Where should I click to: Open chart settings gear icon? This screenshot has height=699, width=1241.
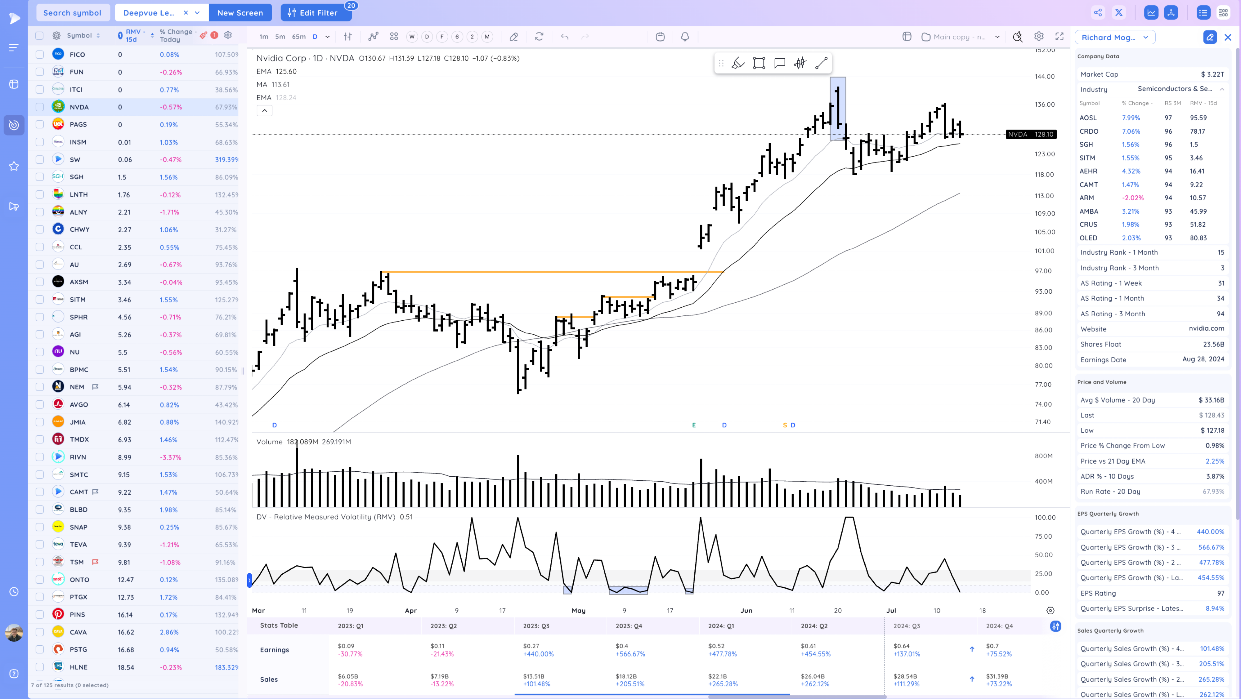1039,37
